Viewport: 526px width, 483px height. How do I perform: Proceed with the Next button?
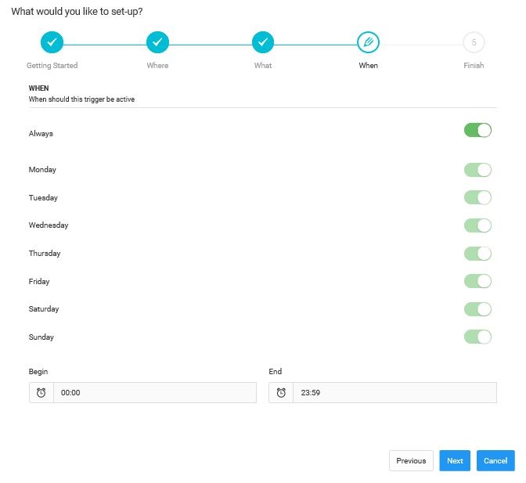pos(455,461)
